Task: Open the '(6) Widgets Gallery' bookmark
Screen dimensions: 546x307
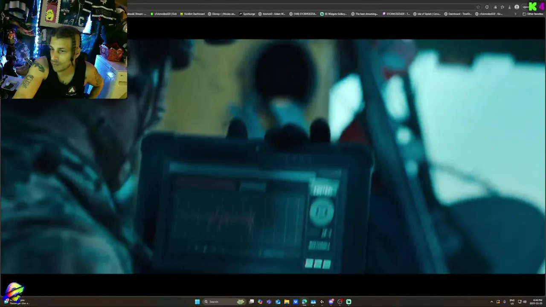Action: tap(334, 14)
